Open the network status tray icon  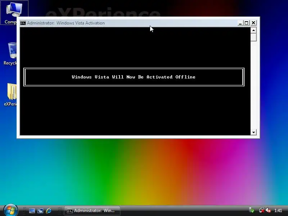tap(261, 210)
